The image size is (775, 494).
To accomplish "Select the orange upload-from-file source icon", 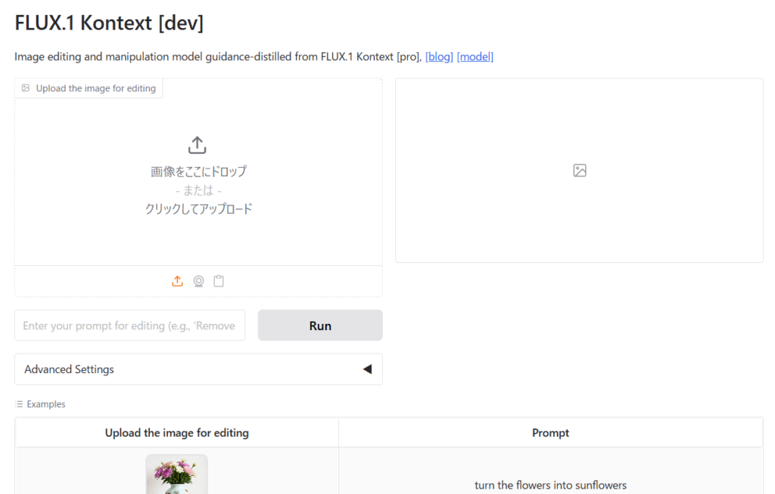I will (x=177, y=281).
